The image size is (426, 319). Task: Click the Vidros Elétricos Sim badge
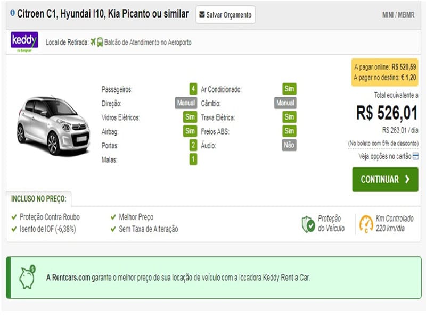tap(190, 117)
